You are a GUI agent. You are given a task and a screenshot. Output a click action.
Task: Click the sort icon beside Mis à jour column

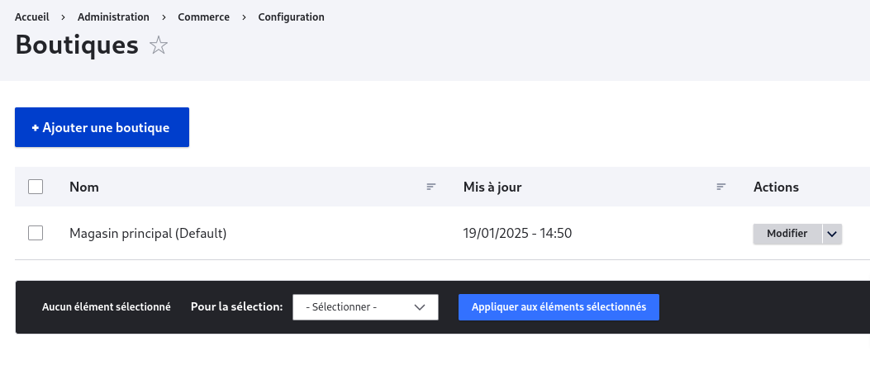coord(720,187)
